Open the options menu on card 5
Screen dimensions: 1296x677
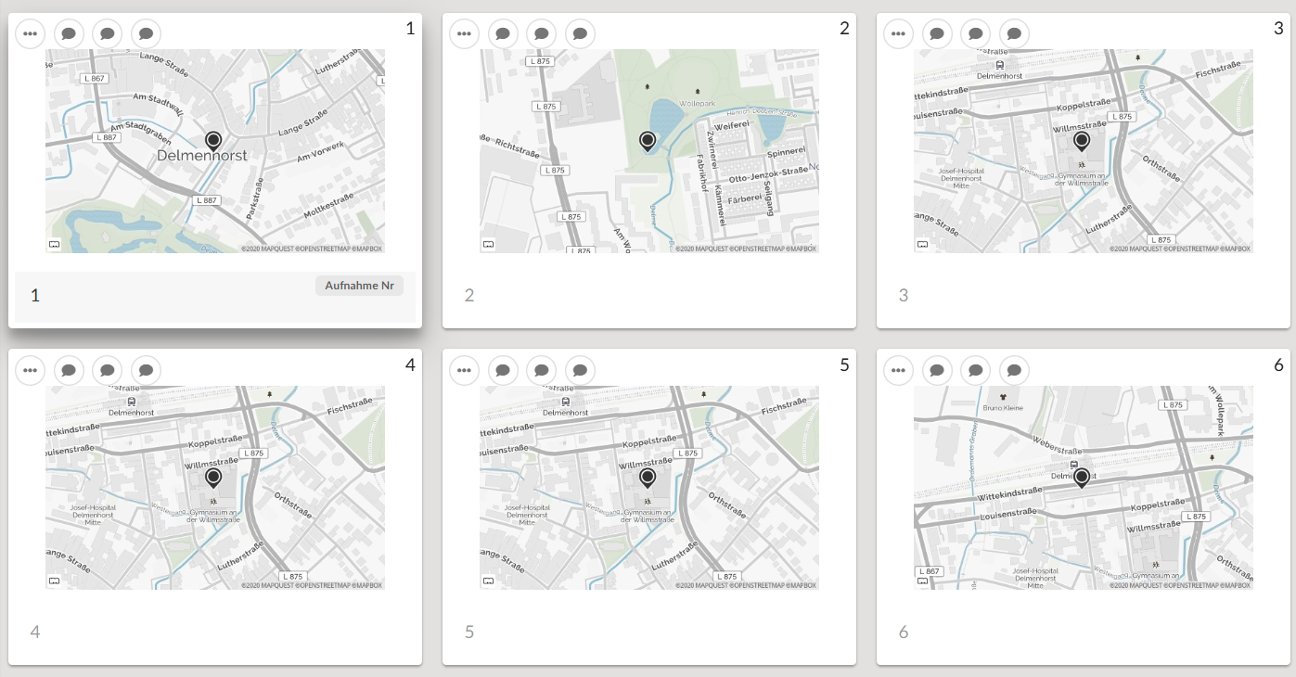[464, 369]
